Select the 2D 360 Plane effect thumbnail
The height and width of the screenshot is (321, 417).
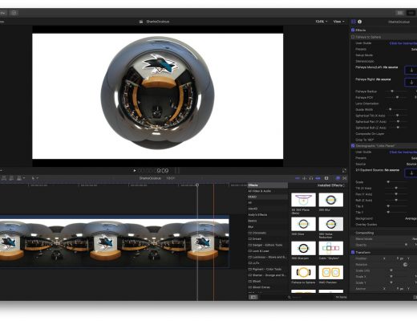303,200
